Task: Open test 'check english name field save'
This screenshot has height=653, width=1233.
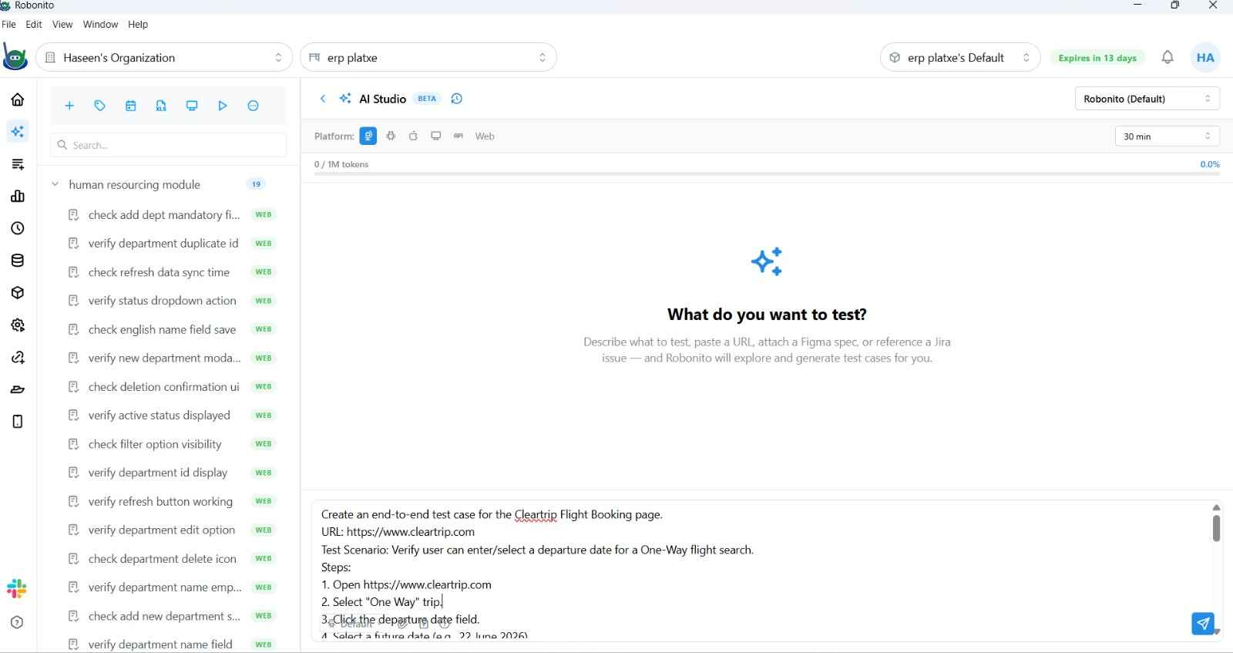Action: point(162,329)
